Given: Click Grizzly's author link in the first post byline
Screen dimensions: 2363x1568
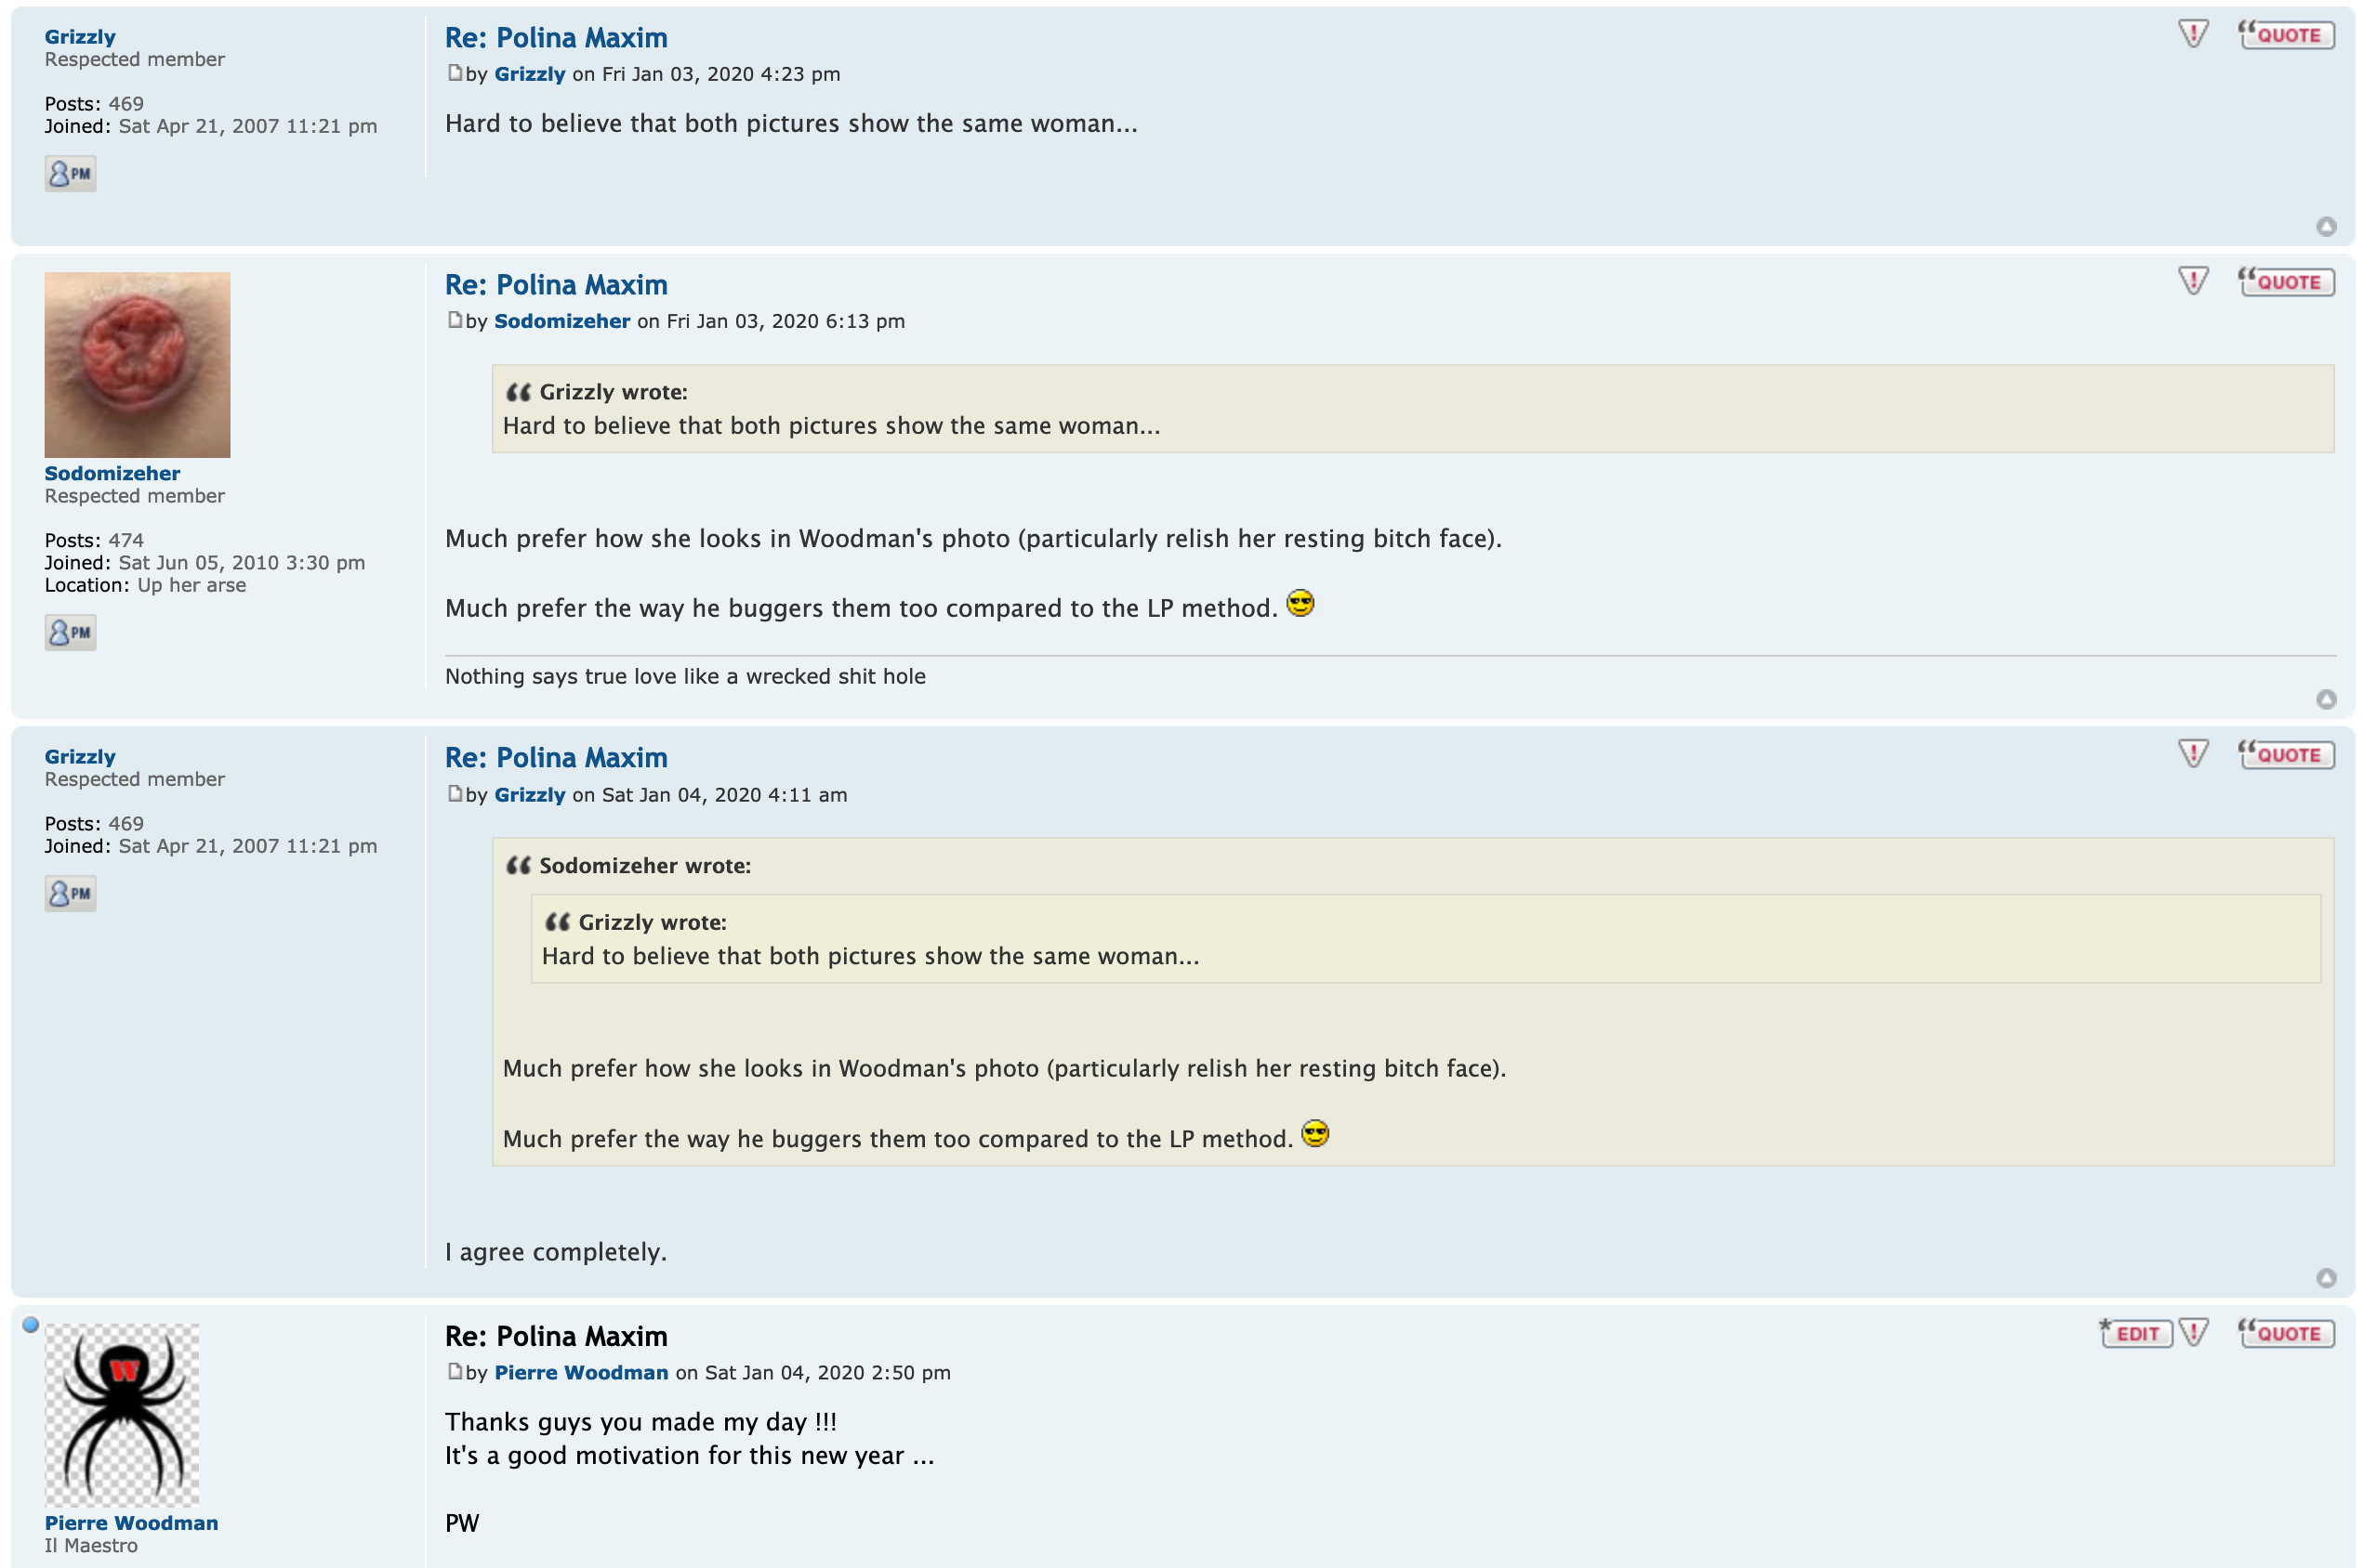Looking at the screenshot, I should coord(529,74).
